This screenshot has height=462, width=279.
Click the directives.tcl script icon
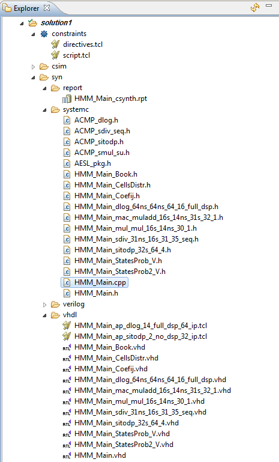(x=55, y=44)
